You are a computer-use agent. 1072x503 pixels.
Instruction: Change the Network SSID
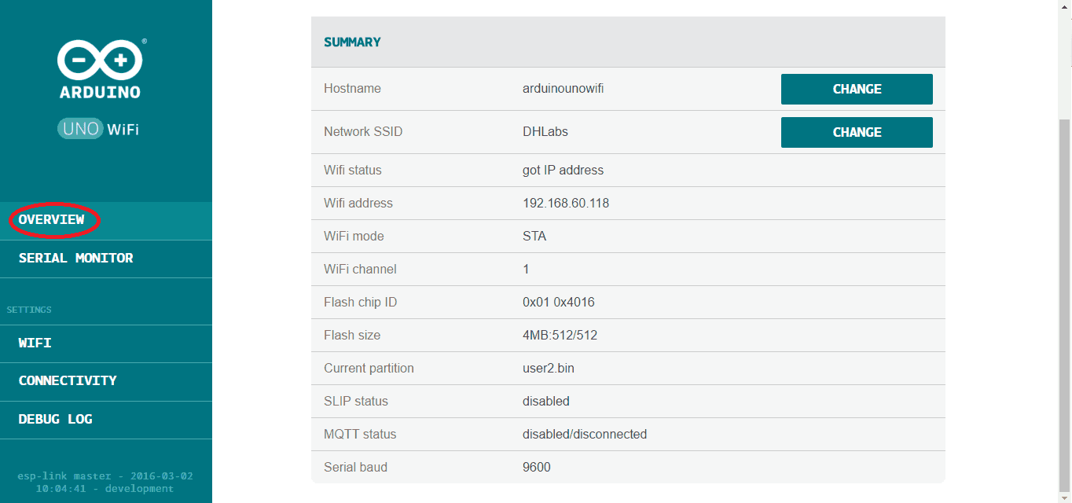pyautogui.click(x=856, y=132)
